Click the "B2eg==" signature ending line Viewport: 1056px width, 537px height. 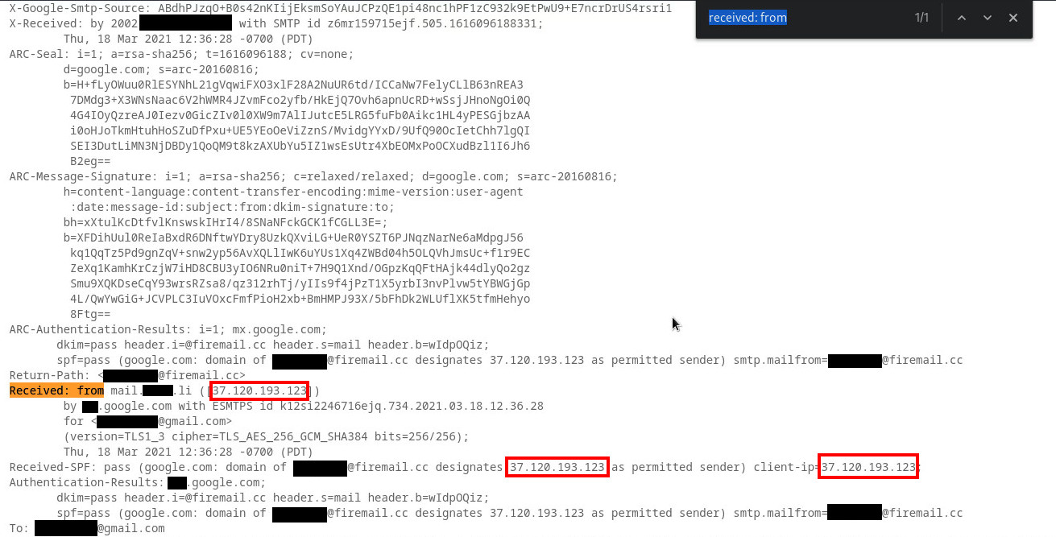tap(90, 161)
